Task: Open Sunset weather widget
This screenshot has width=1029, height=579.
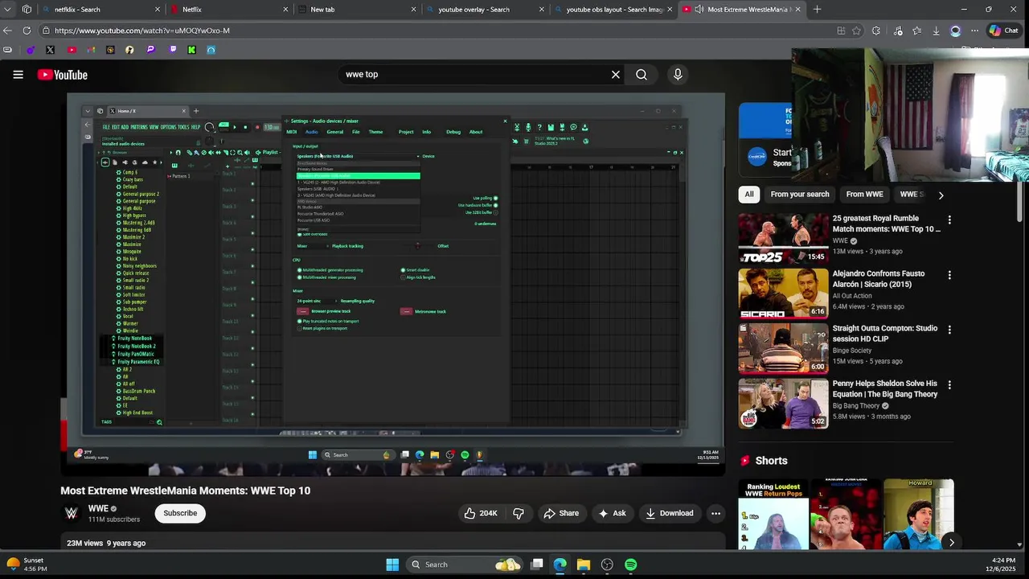Action: (x=26, y=565)
